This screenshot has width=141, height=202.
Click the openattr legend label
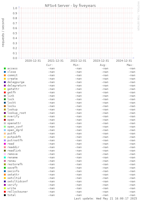pos(14,123)
